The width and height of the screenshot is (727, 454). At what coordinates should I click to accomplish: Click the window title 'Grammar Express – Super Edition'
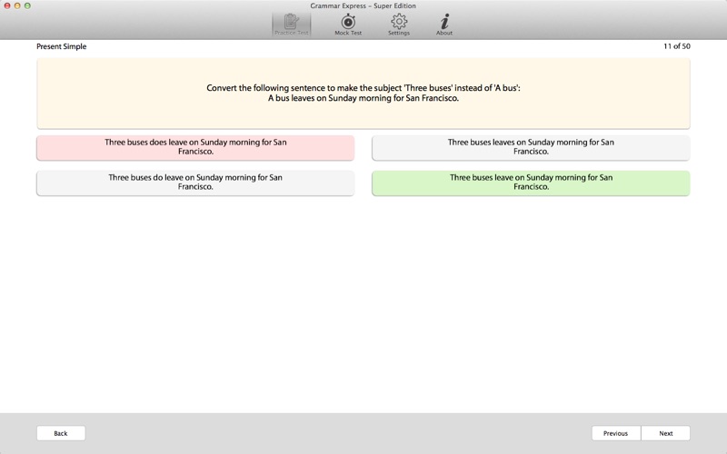pyautogui.click(x=363, y=5)
